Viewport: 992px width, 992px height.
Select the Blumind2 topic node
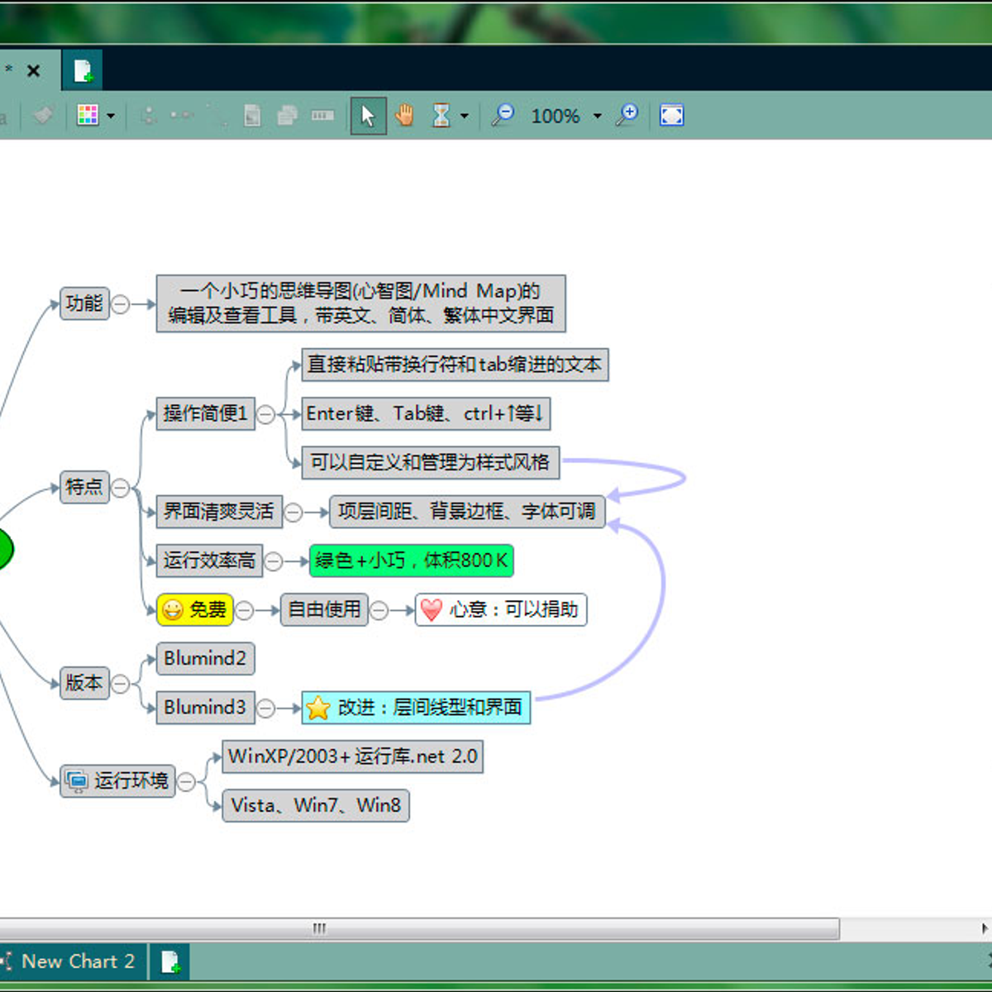pos(205,659)
